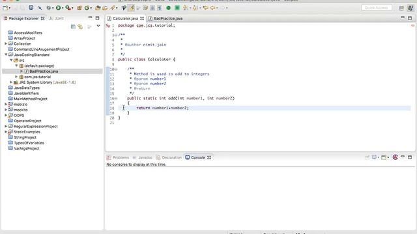
Task: Click the green square toolbar icon
Action: tap(177, 8)
